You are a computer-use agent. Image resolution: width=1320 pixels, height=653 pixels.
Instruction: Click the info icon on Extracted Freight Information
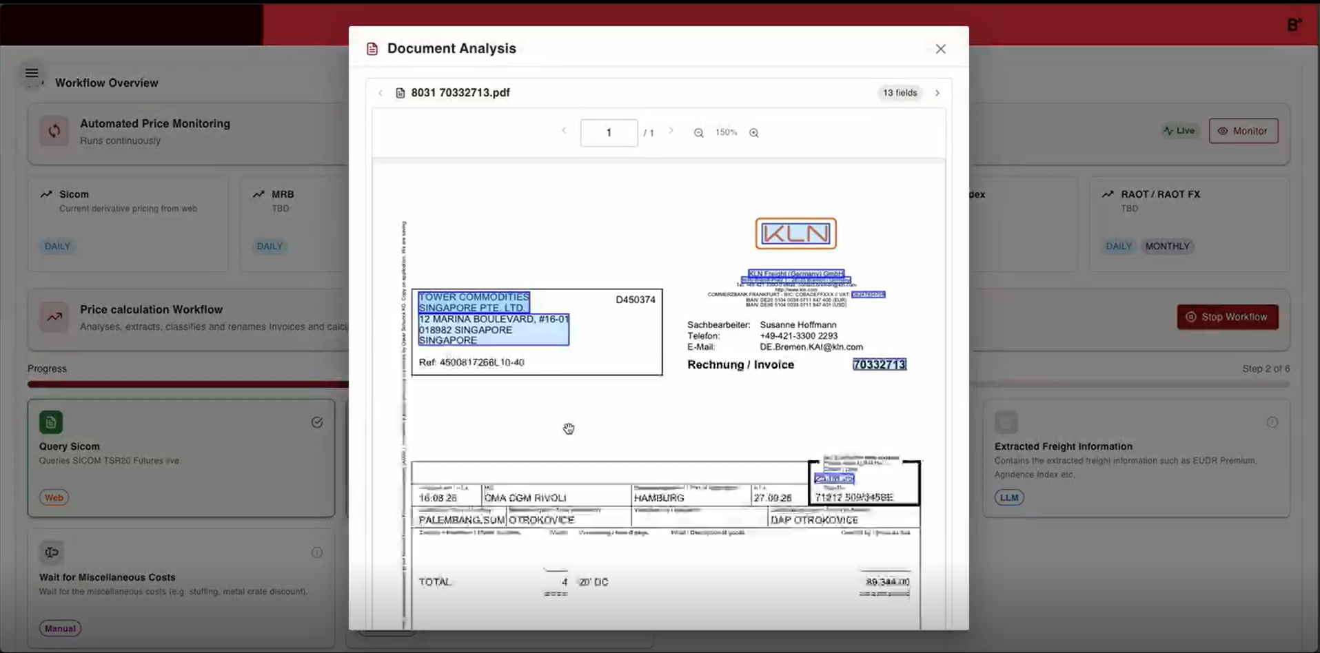coord(1272,422)
